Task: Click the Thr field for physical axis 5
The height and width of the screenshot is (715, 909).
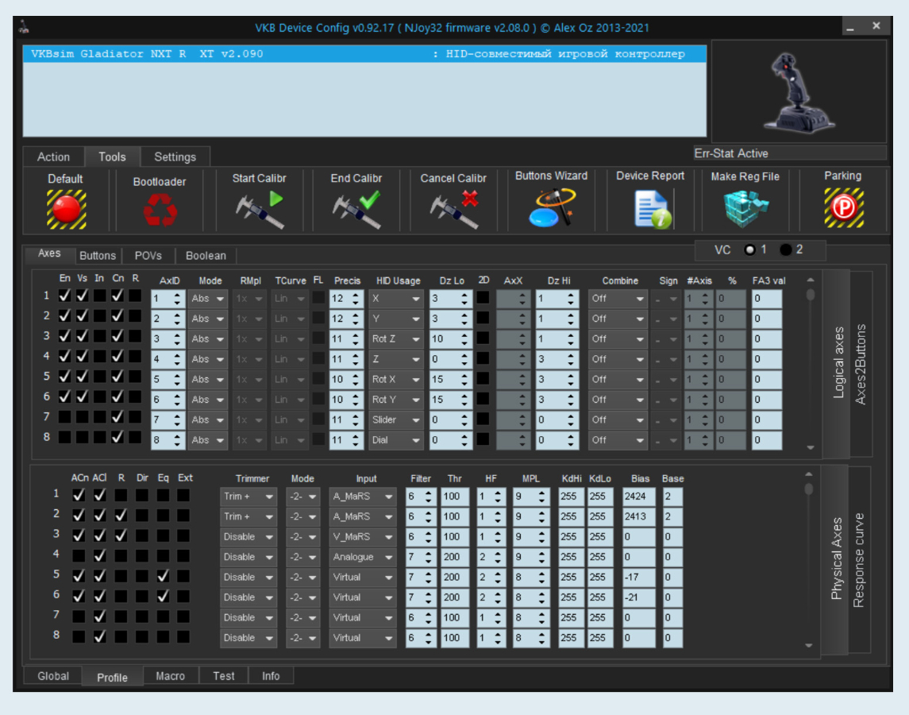Action: point(454,578)
